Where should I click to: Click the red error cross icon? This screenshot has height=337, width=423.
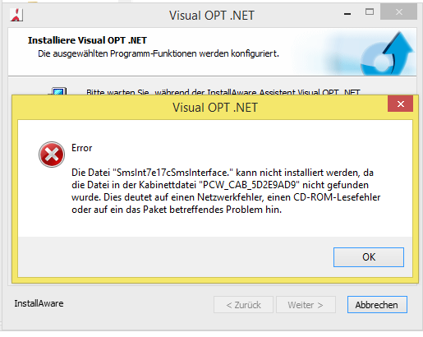pyautogui.click(x=52, y=155)
